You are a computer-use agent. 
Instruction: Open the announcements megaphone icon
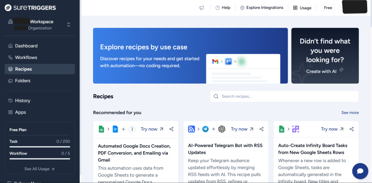[x=201, y=8]
